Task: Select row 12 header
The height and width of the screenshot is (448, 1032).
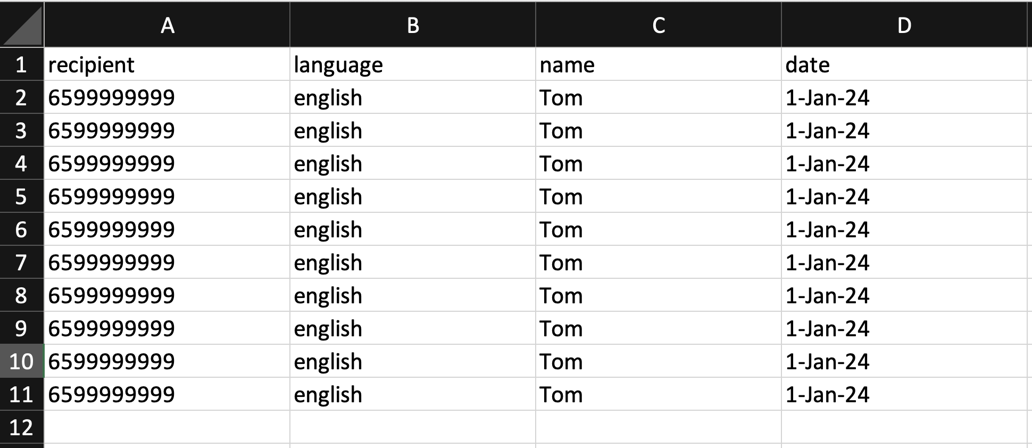Action: 21,428
